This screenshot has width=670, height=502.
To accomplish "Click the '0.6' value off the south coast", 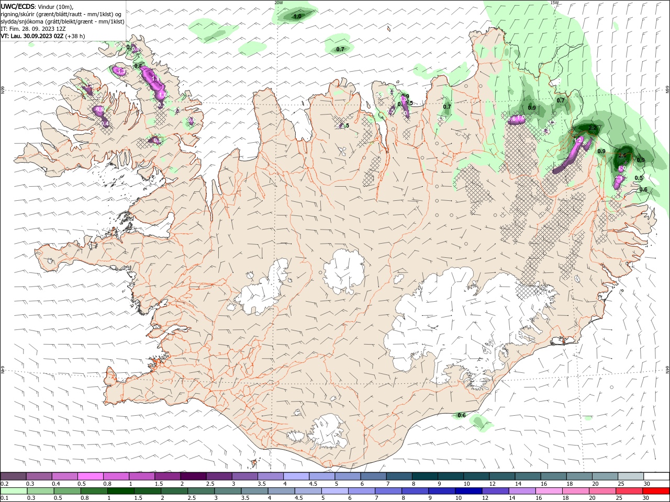I will coord(462,415).
